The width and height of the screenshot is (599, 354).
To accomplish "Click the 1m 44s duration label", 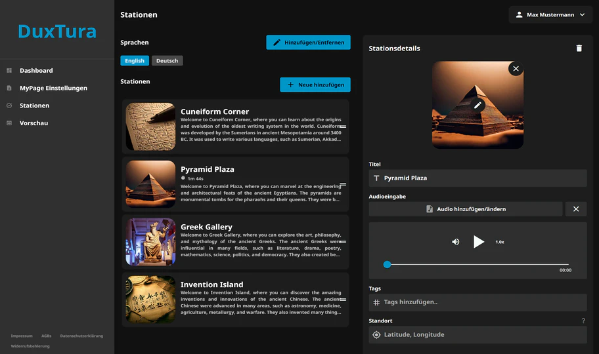I will [x=195, y=178].
